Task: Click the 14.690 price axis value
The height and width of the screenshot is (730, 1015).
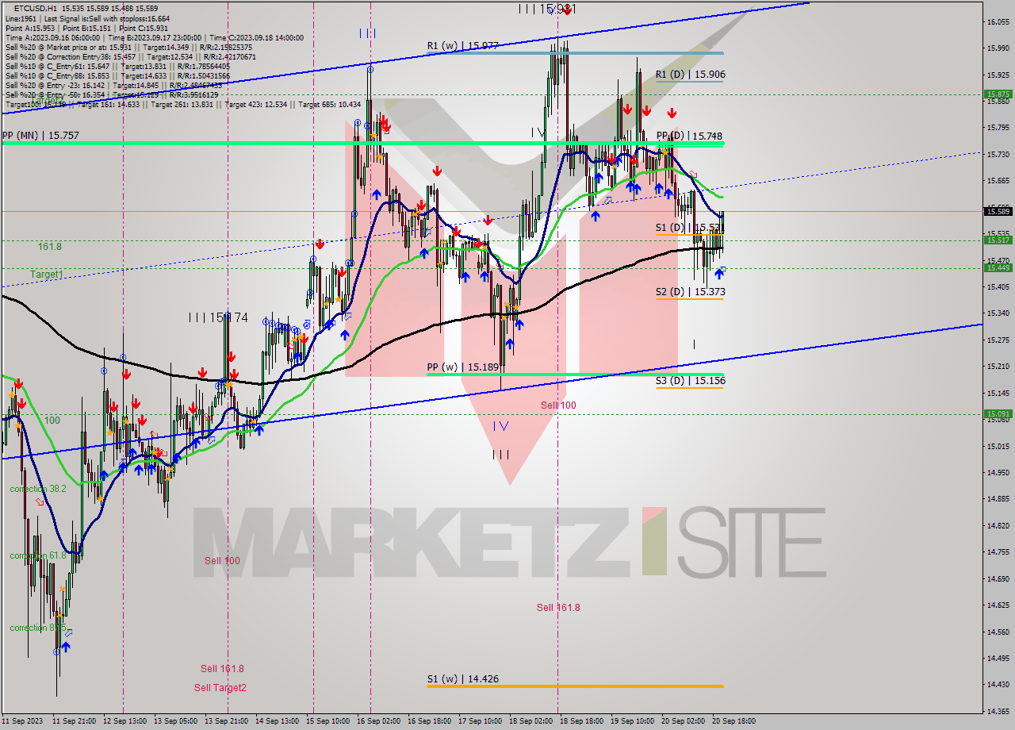Action: pyautogui.click(x=998, y=578)
